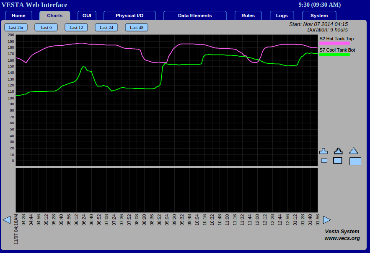
Task: Click the Last 48 button
Action: pos(137,27)
